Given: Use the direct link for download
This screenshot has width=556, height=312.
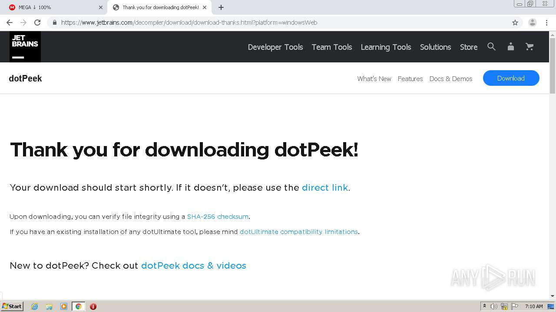Looking at the screenshot, I should coord(325,188).
